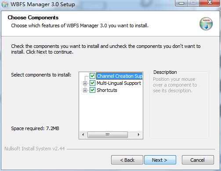Click the right scroll arrow of component list

tap(138, 135)
